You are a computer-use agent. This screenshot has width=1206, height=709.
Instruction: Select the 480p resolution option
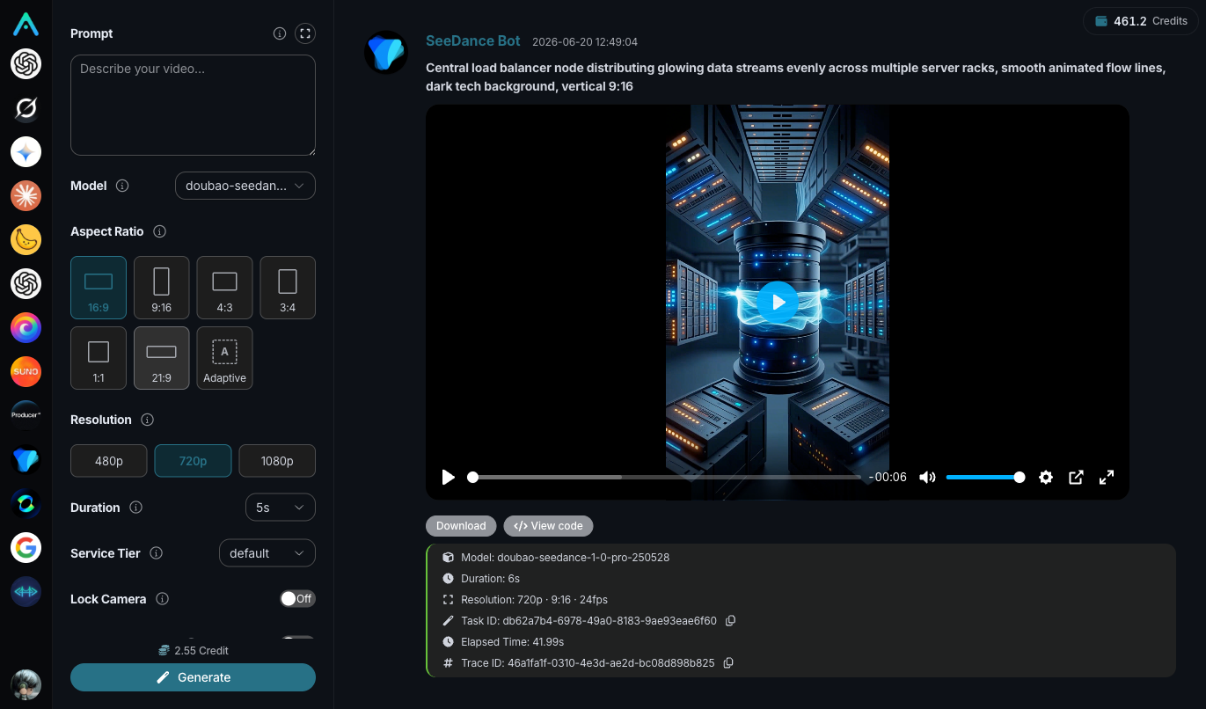tap(109, 461)
